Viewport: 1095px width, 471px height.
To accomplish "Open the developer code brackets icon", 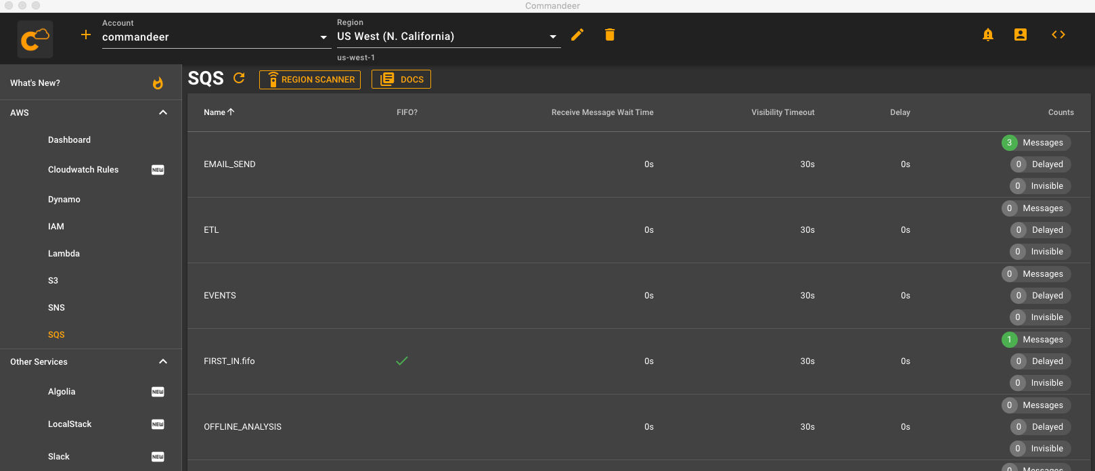I will tap(1058, 35).
